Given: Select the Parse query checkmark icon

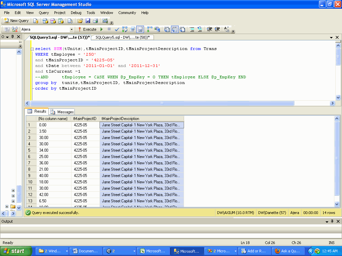Looking at the screenshot, I should 116,29.
